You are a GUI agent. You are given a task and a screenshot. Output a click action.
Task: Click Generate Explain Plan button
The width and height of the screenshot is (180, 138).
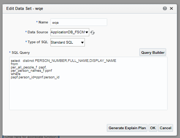[127, 128]
